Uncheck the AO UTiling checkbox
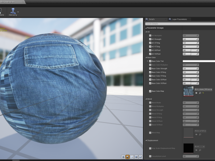This screenshot has height=161, width=215. [x=150, y=43]
